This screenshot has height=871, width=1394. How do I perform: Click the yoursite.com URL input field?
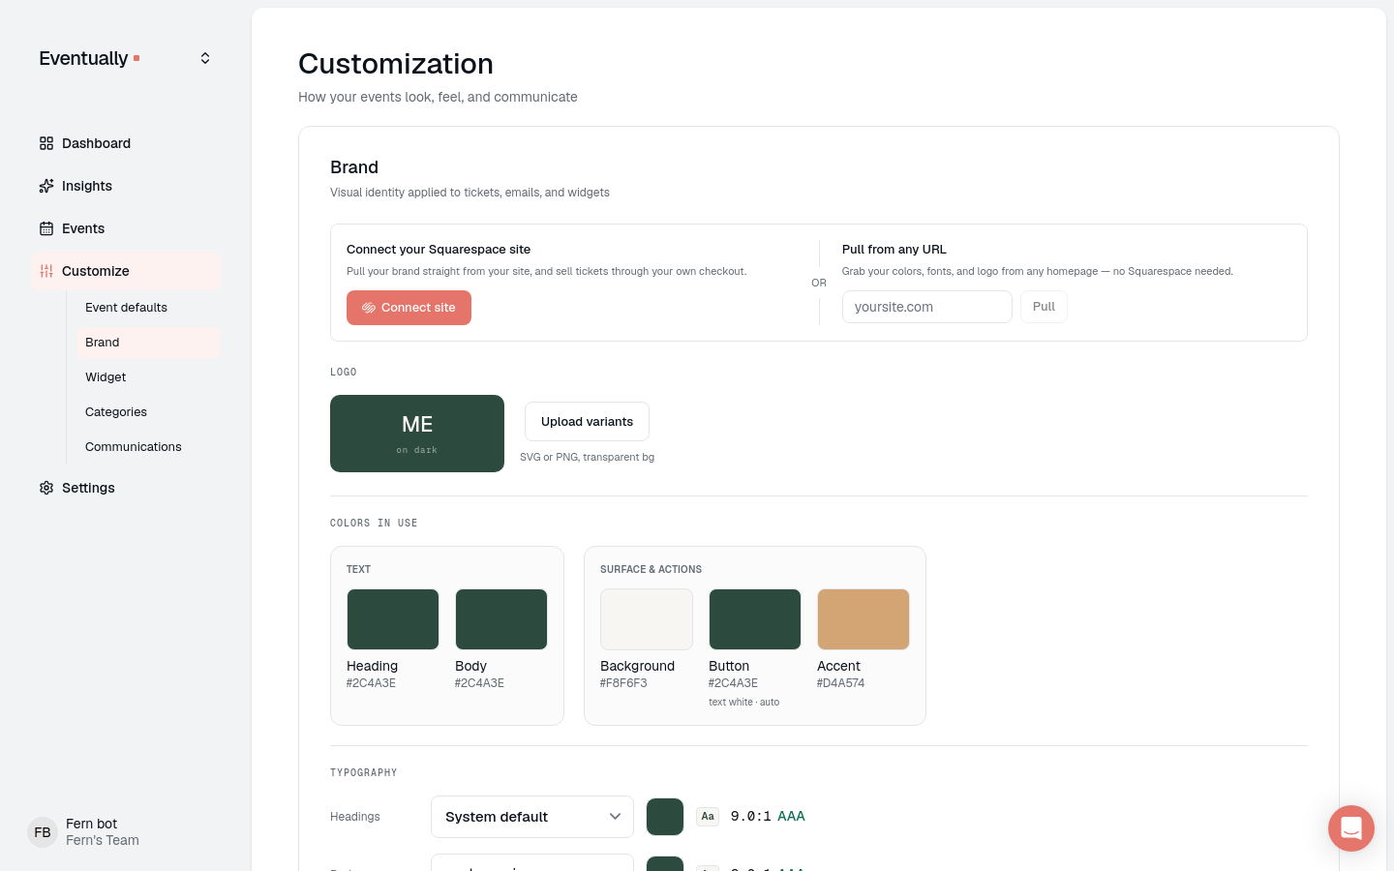(927, 307)
